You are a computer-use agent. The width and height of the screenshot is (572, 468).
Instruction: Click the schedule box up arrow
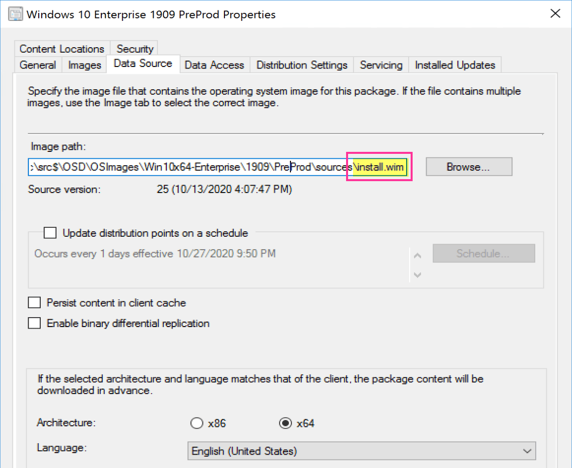pyautogui.click(x=418, y=256)
